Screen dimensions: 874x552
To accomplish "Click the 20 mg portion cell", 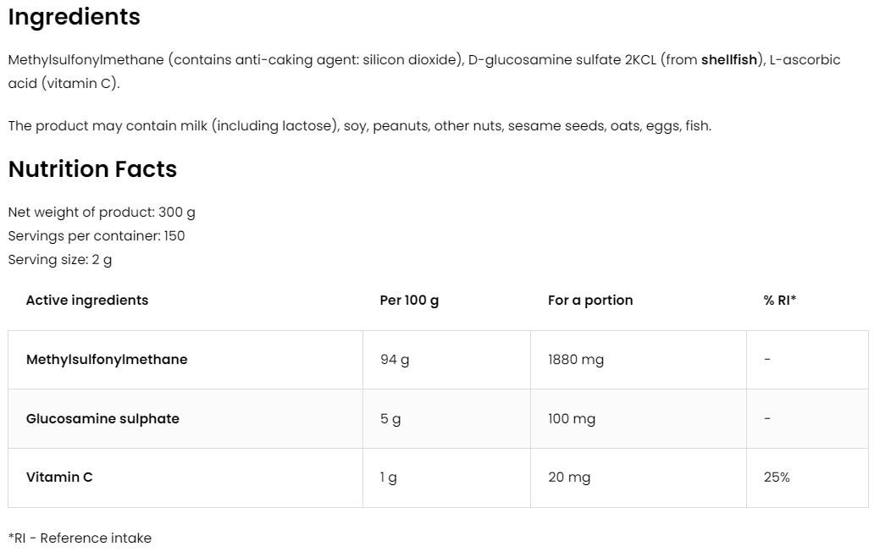I will point(569,477).
